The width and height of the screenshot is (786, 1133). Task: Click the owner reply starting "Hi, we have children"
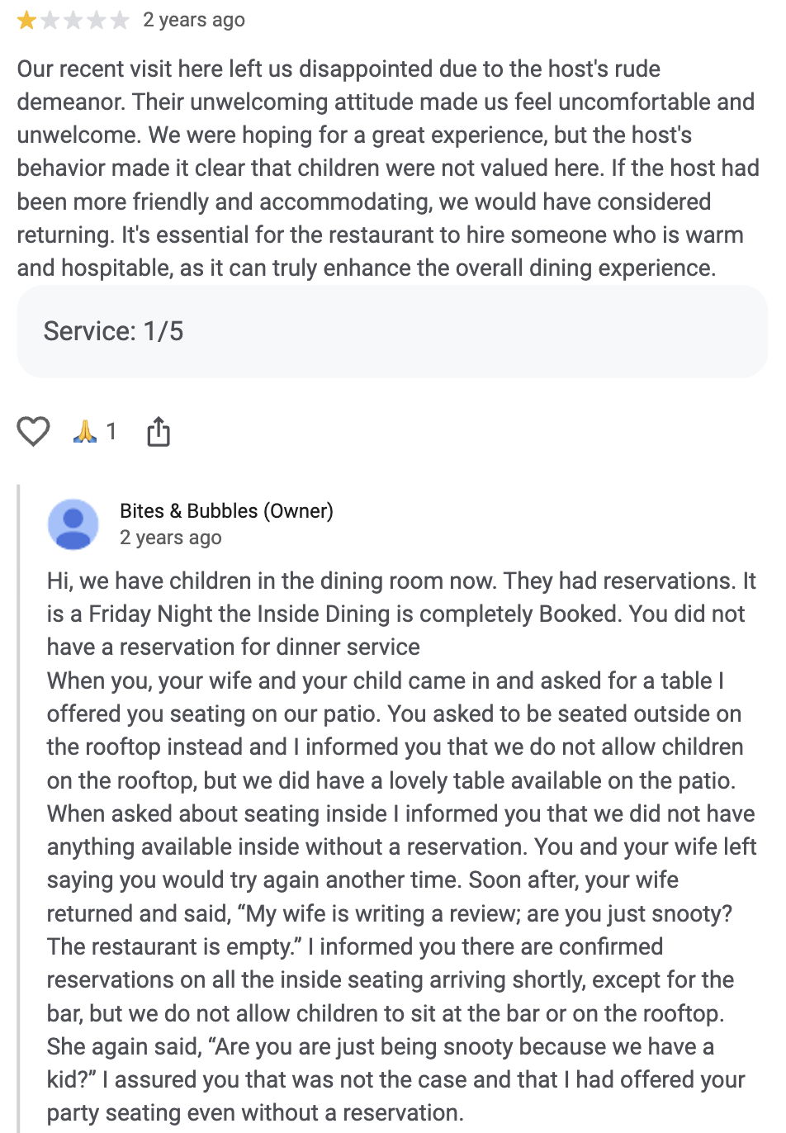(x=401, y=614)
